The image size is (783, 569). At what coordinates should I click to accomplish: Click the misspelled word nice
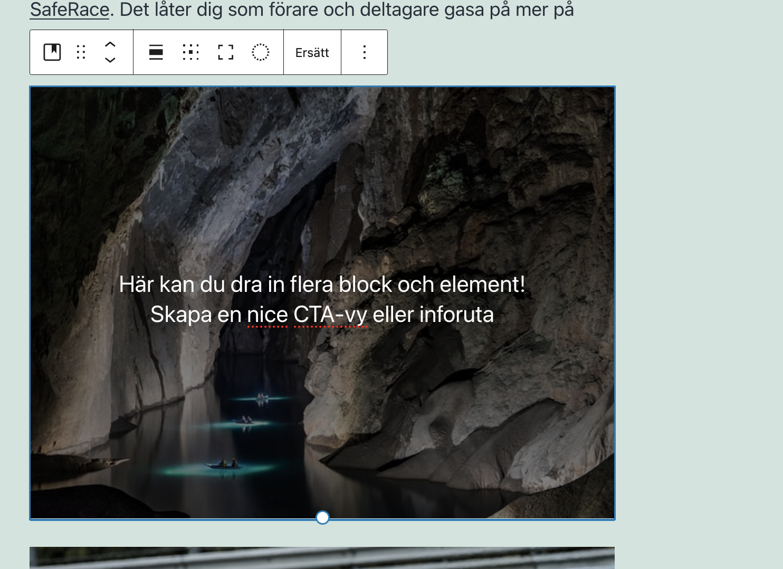266,314
